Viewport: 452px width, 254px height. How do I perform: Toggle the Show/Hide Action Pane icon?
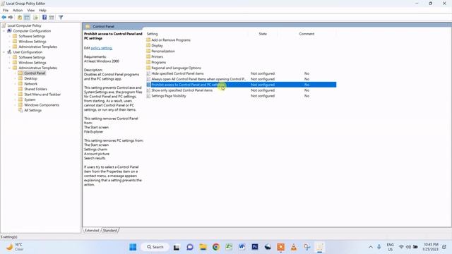click(52, 18)
